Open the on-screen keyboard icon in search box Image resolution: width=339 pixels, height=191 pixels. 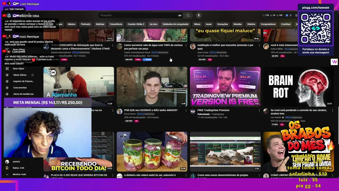[x=180, y=15]
